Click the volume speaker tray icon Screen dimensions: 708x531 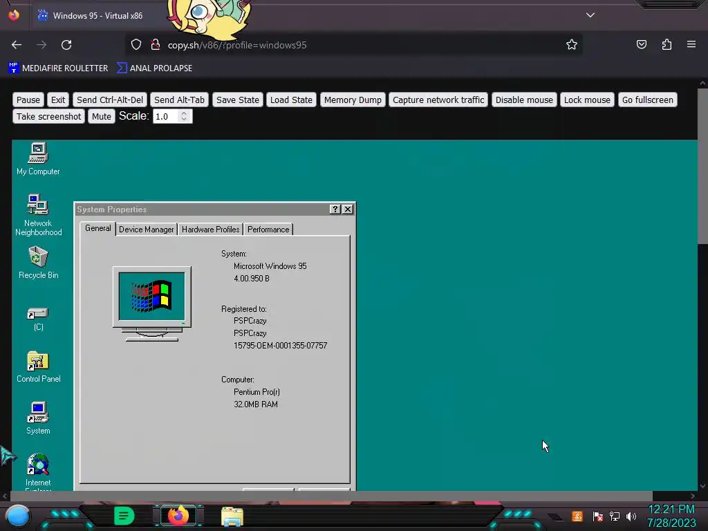631,516
